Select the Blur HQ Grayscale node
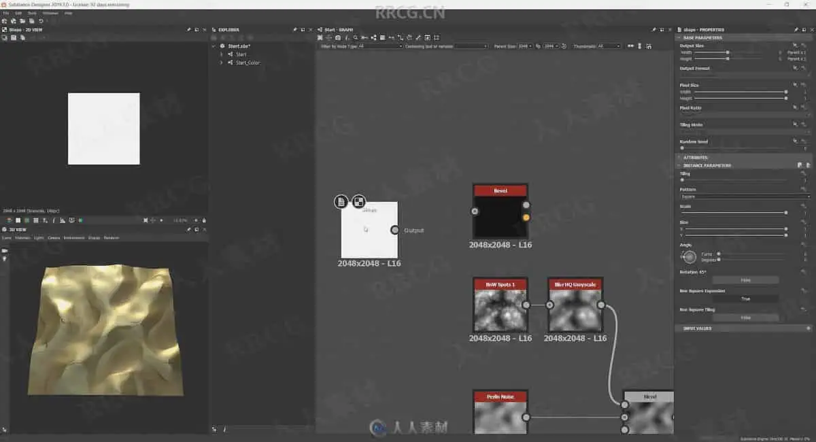Viewport: 816px width, 442px height. 575,305
